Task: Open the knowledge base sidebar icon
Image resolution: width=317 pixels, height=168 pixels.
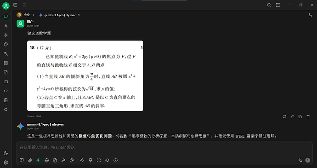Action: tap(6, 72)
